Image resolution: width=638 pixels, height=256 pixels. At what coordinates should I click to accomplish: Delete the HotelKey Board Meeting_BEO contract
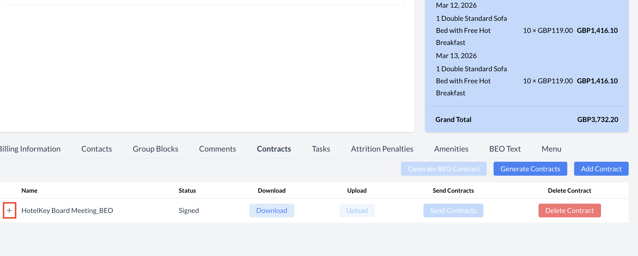pos(569,211)
